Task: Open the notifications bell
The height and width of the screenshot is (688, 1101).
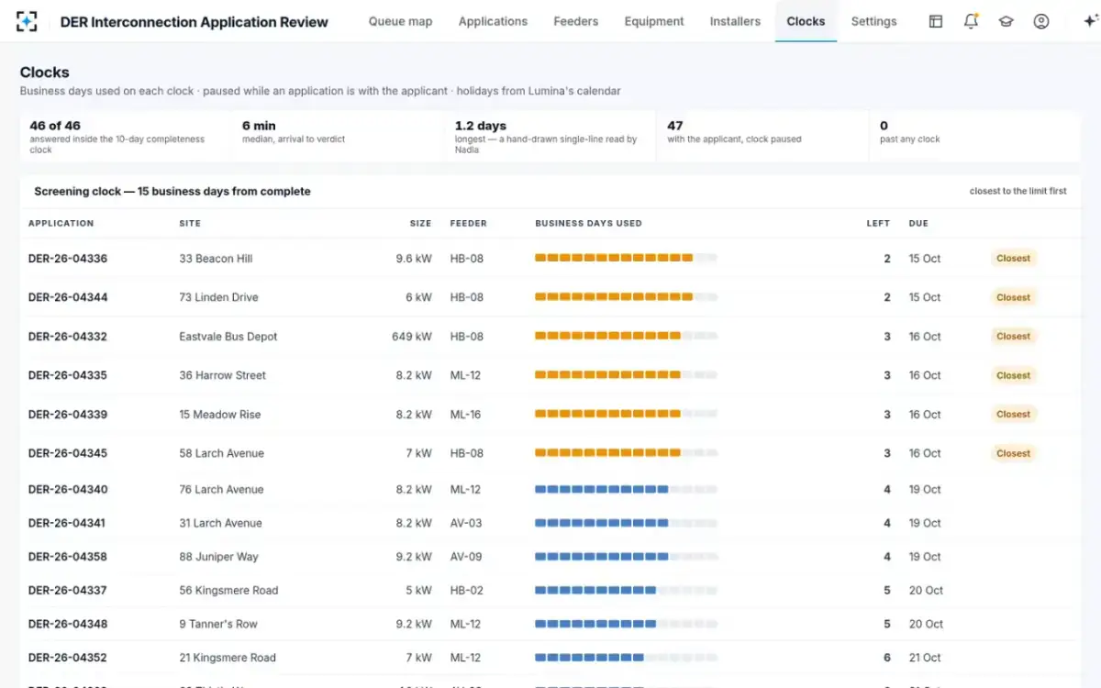Action: coord(971,21)
